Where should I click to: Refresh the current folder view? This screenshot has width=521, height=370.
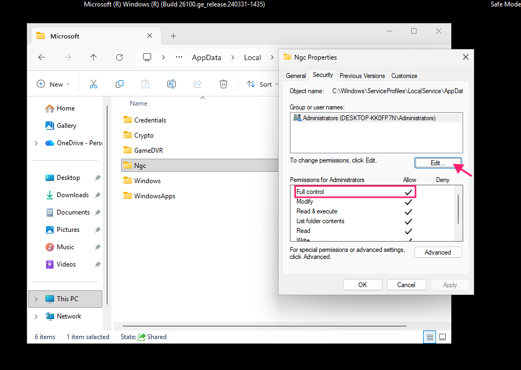click(x=120, y=57)
